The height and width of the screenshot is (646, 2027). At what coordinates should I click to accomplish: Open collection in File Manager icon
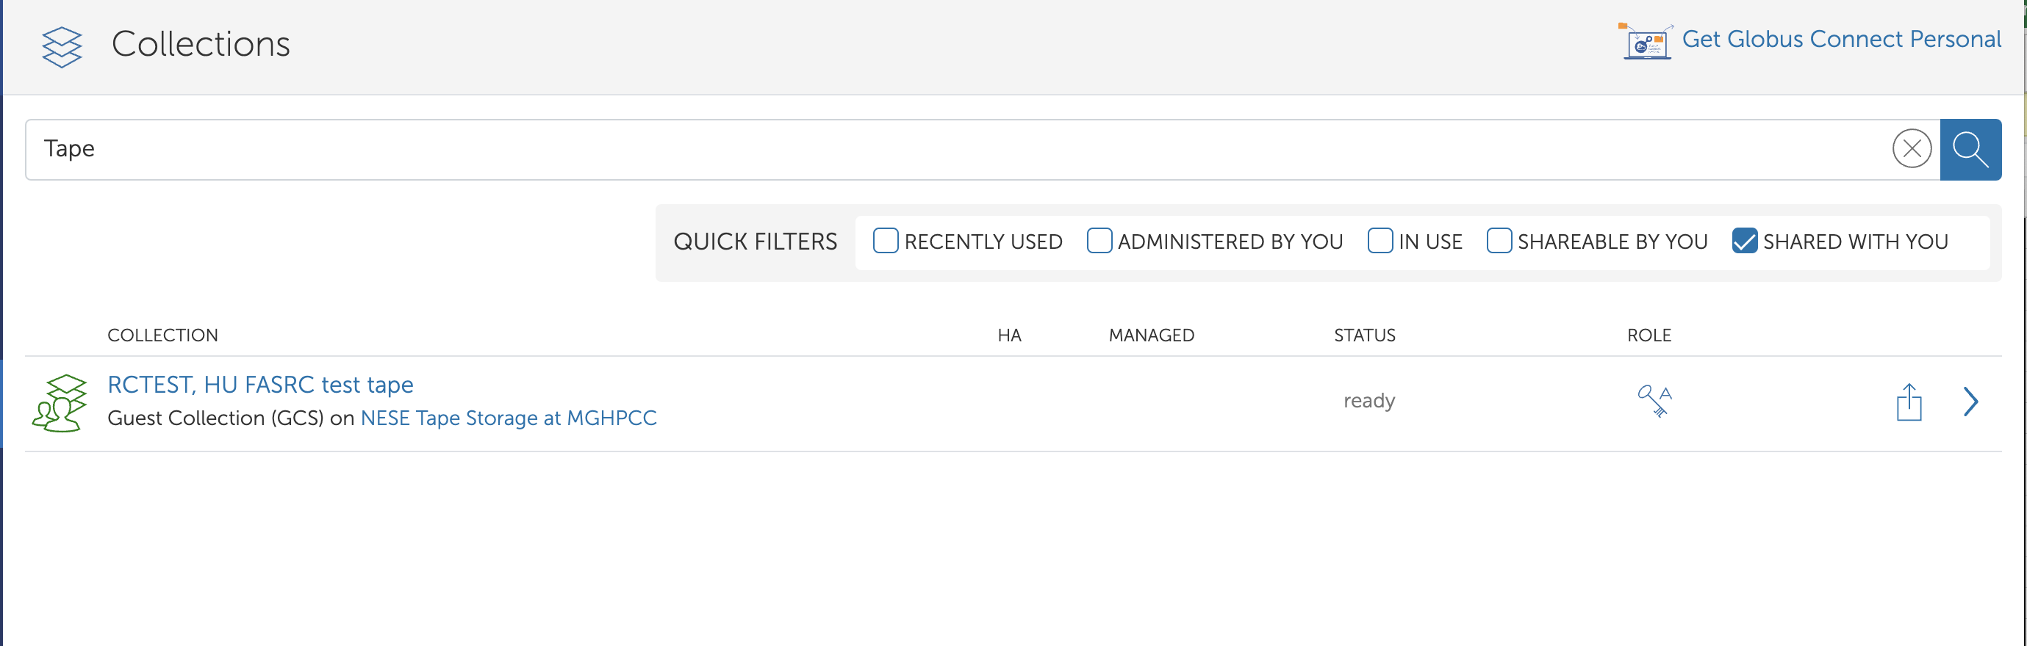(x=1909, y=402)
